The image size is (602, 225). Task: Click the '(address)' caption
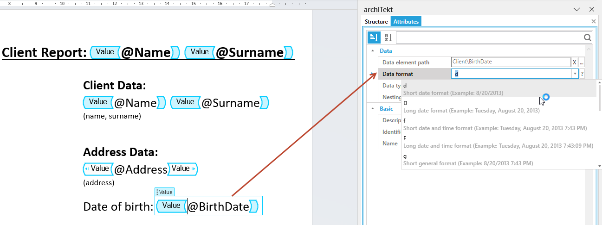[x=98, y=182]
